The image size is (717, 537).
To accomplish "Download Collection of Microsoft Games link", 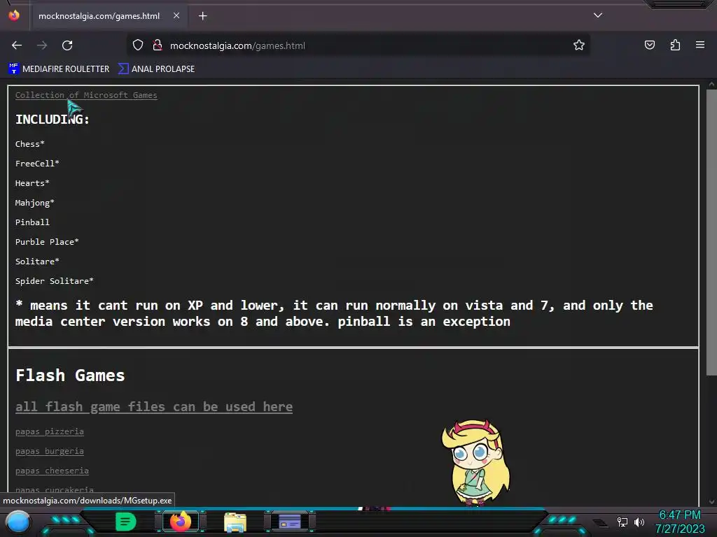I will (x=86, y=95).
